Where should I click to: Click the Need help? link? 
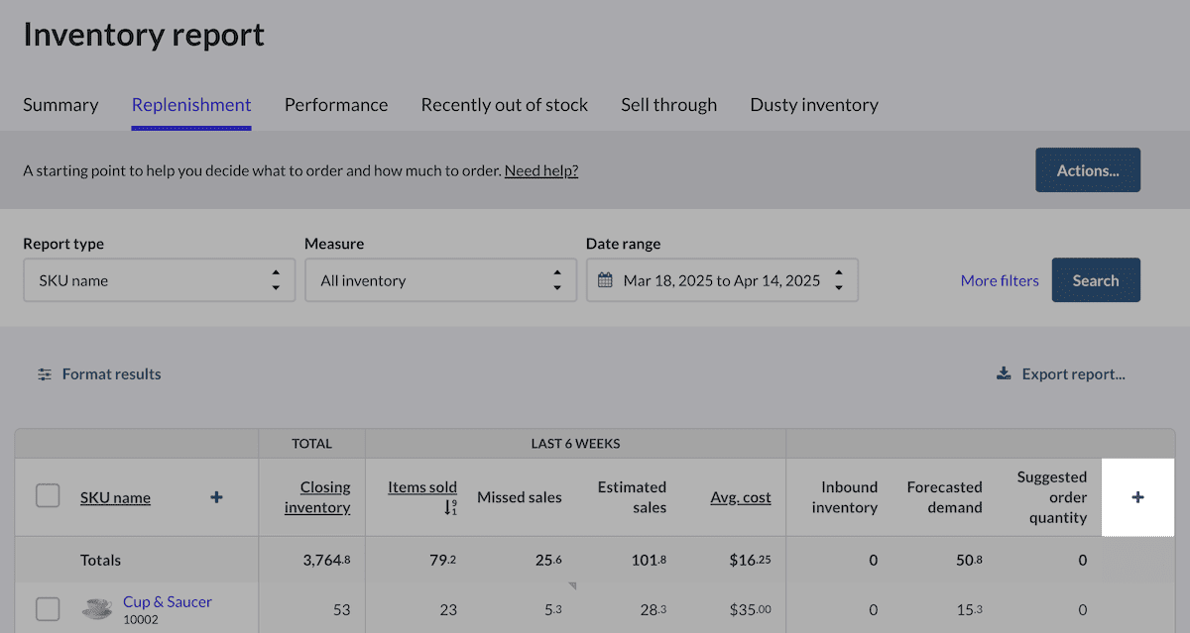[x=541, y=170]
